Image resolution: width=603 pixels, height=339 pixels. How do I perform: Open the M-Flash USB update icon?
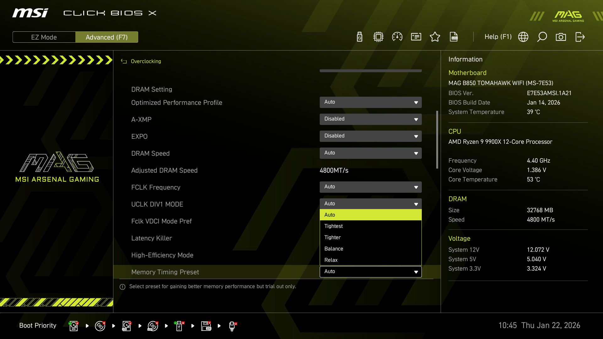[x=360, y=37]
